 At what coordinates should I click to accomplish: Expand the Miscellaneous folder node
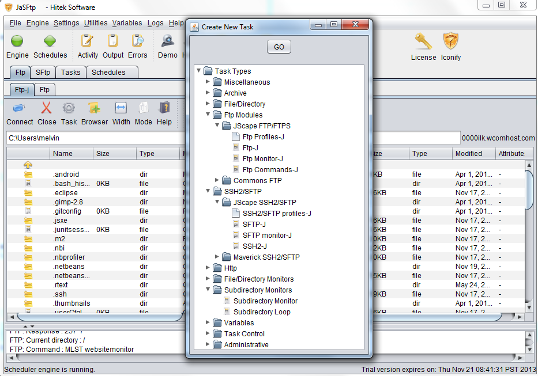[208, 82]
